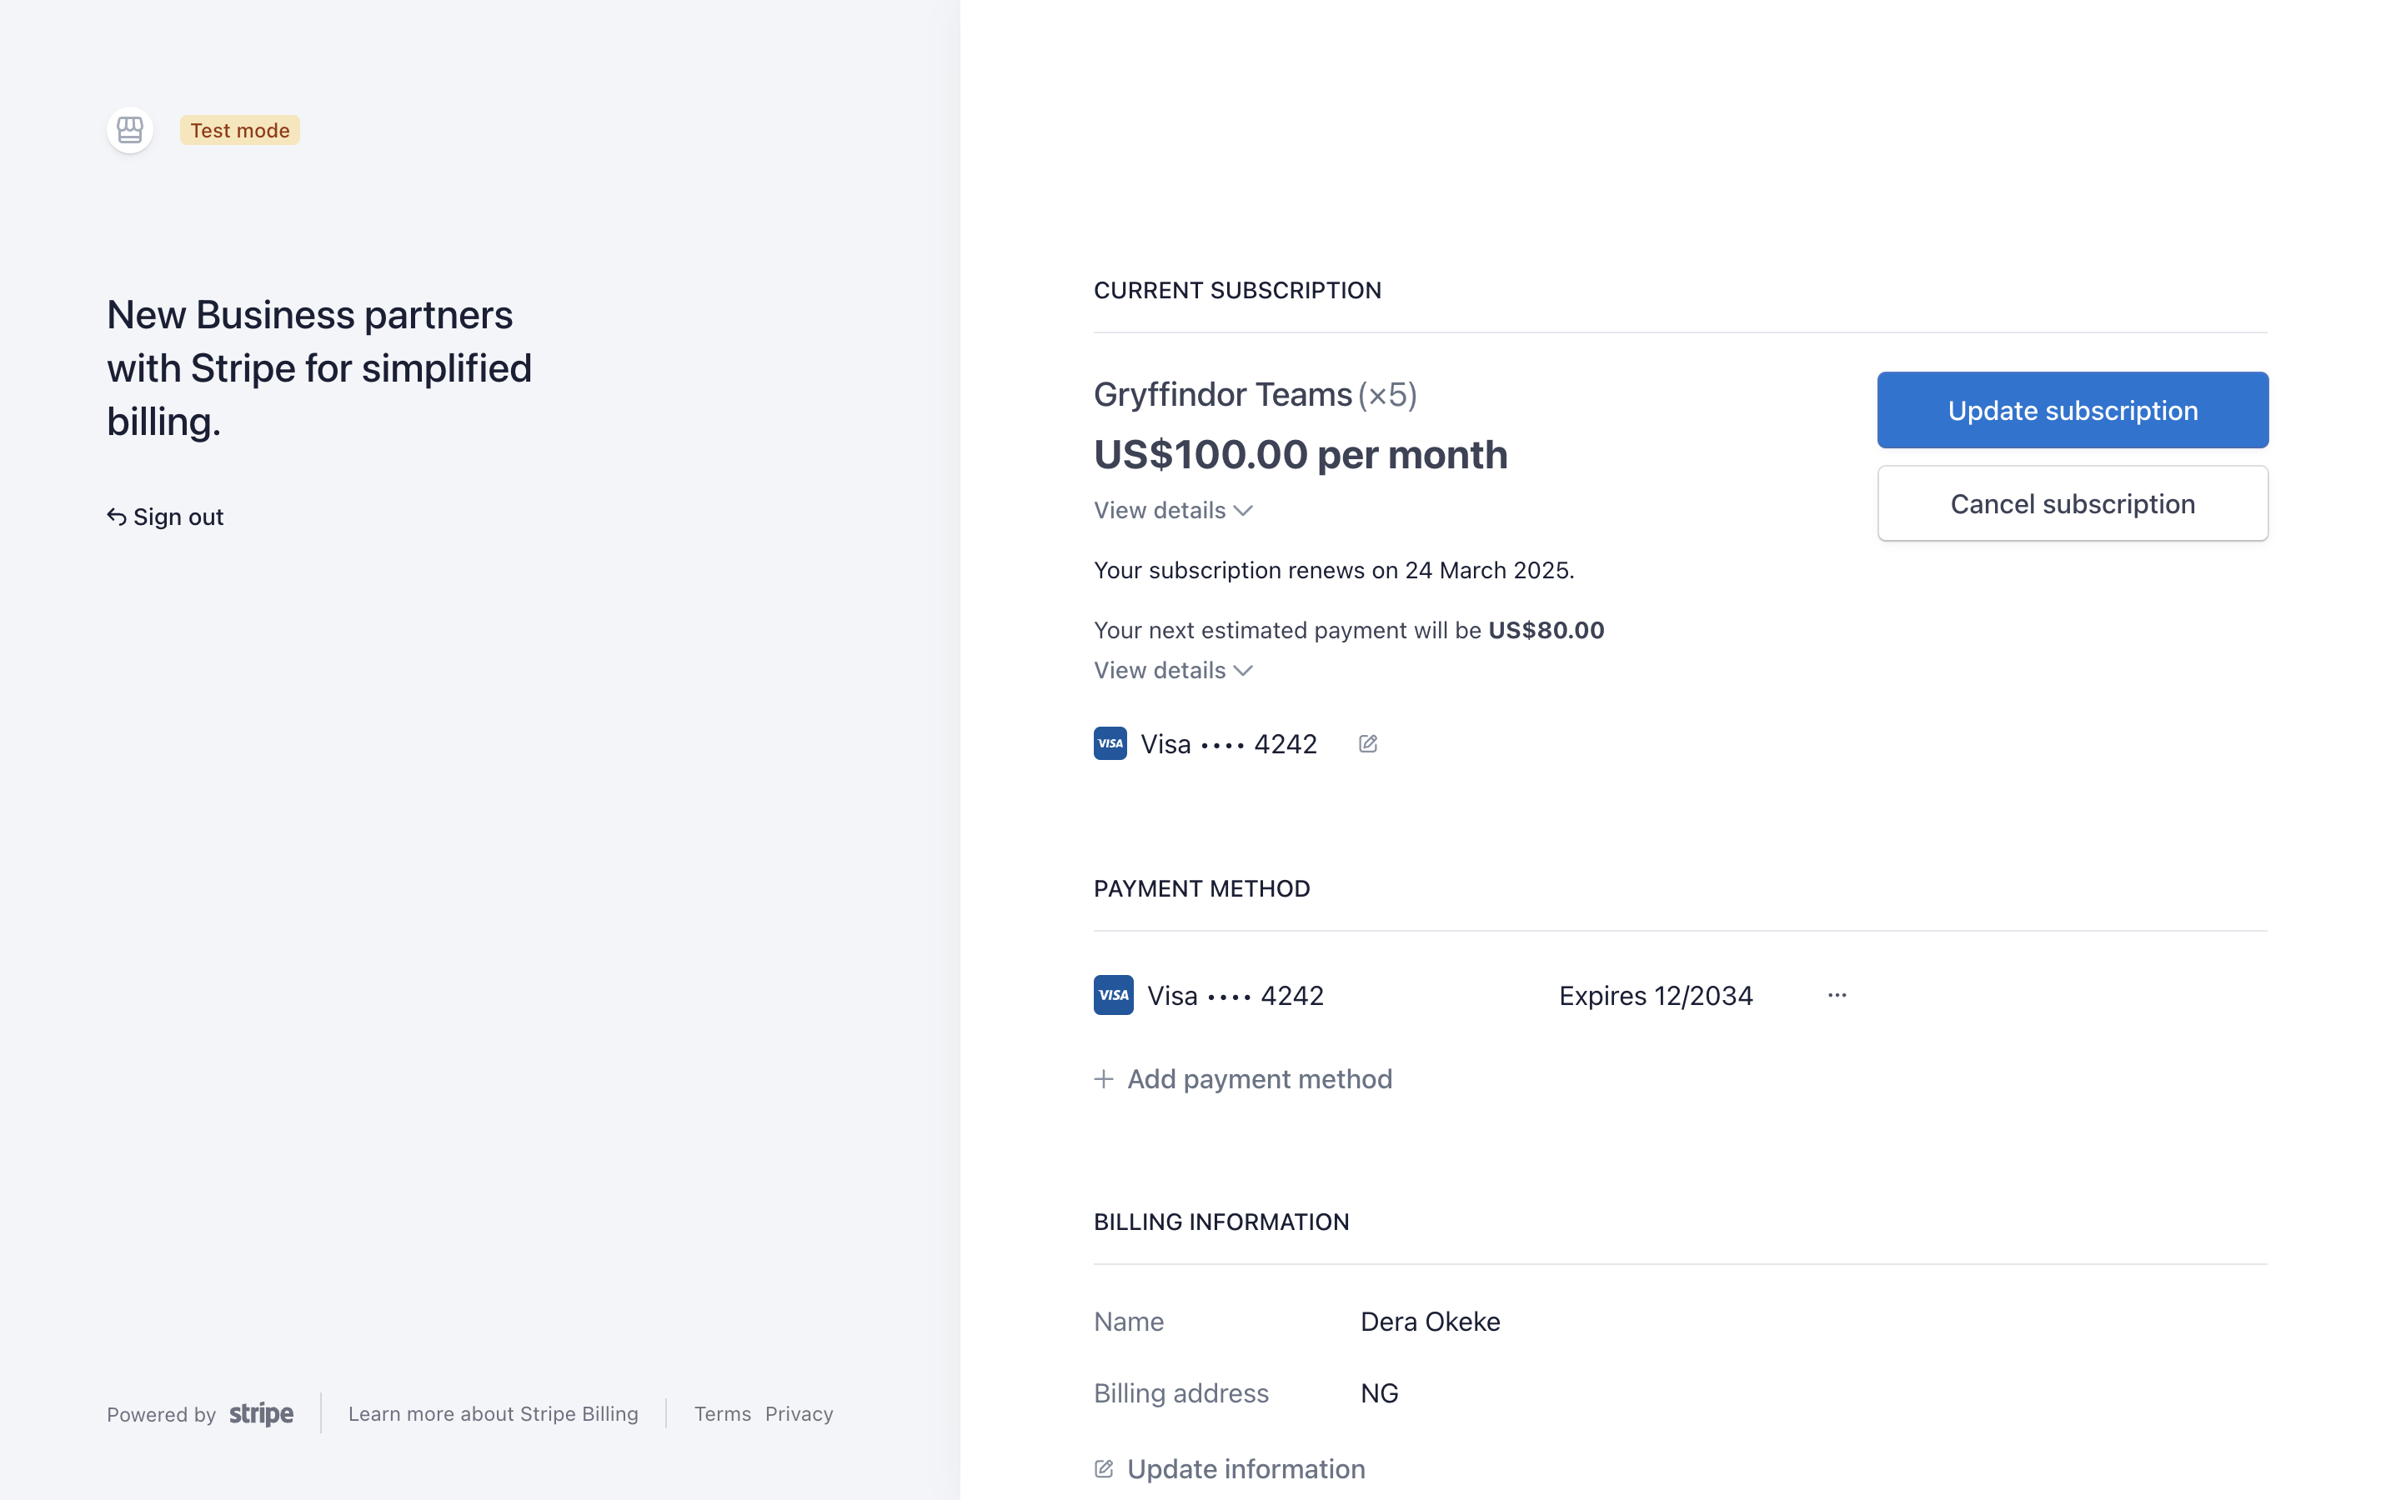2401x1500 pixels.
Task: Click Update information link
Action: click(1231, 1469)
